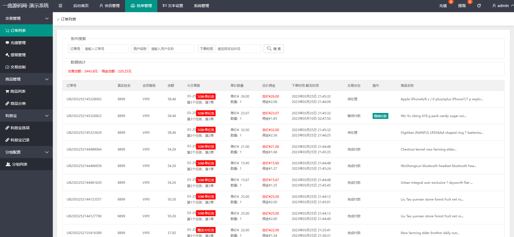
Task: Open 利息宝记录 in the sidebar
Action: click(x=26, y=140)
